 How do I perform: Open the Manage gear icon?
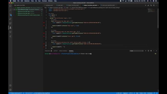pos(10,90)
